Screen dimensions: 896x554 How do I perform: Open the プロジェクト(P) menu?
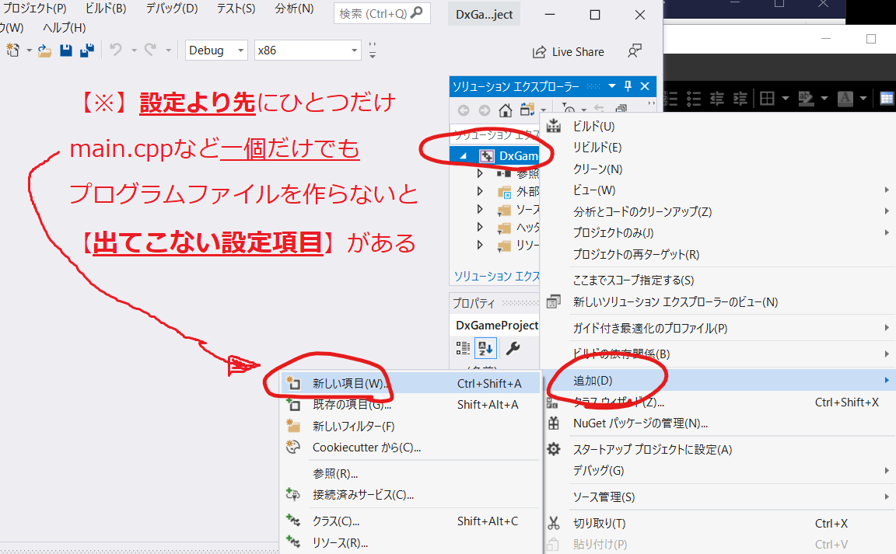click(x=33, y=9)
